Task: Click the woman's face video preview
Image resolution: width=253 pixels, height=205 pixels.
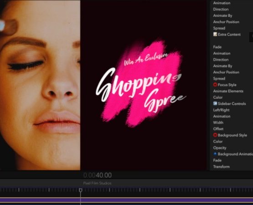Action: [40, 85]
